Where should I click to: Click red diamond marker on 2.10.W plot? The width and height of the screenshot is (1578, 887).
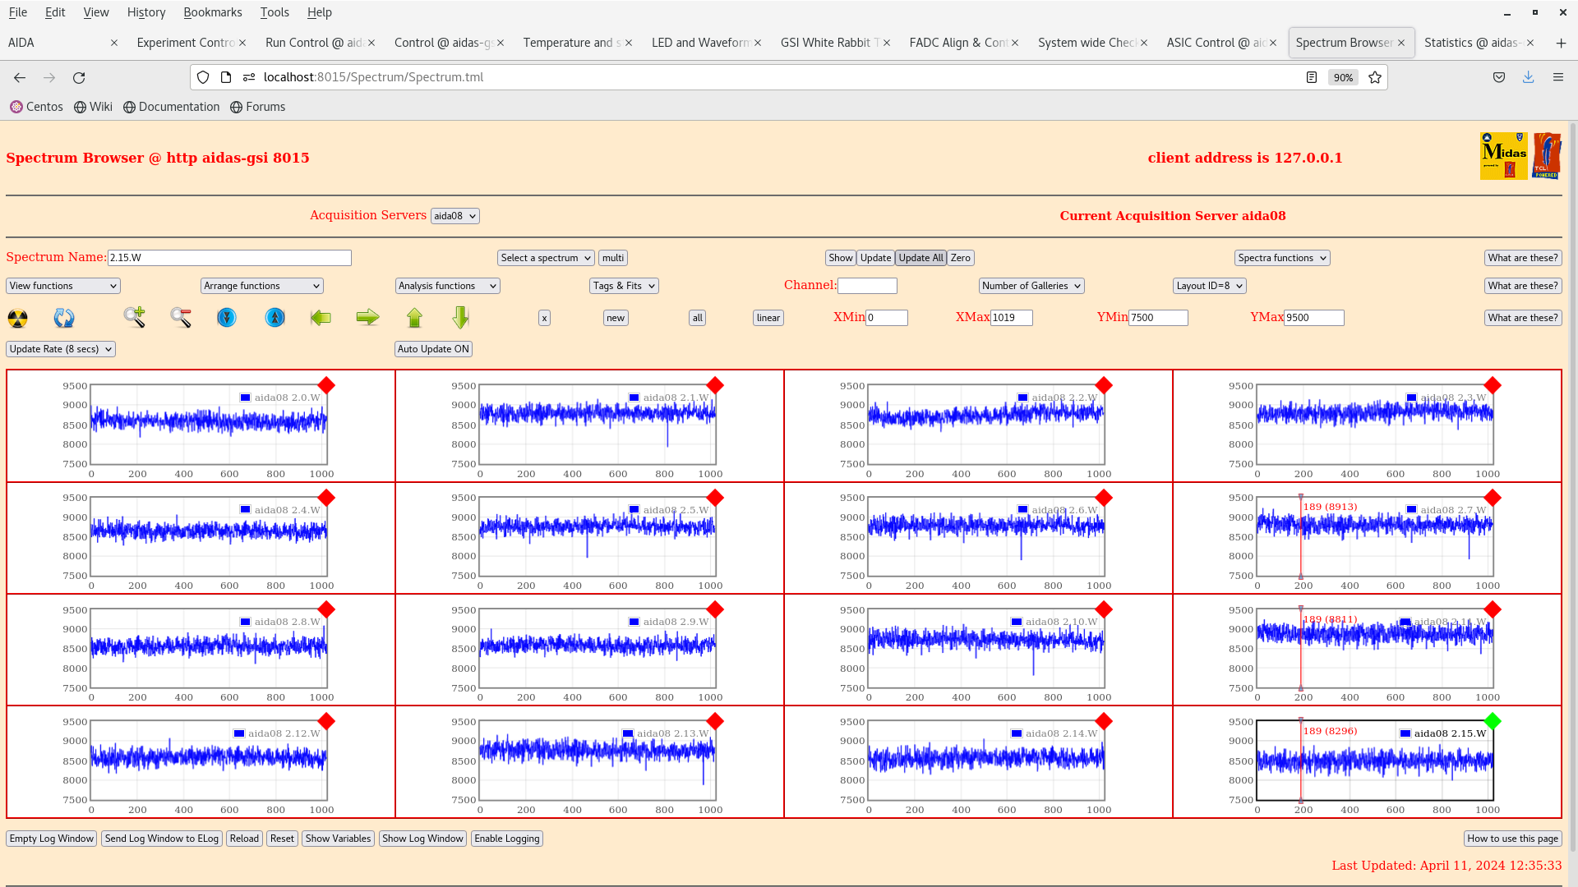tap(1104, 609)
